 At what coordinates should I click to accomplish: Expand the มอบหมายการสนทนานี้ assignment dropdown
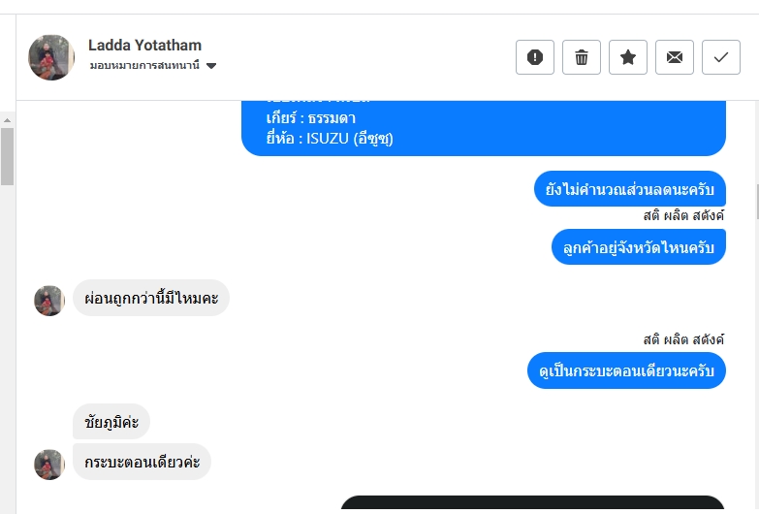(x=152, y=65)
